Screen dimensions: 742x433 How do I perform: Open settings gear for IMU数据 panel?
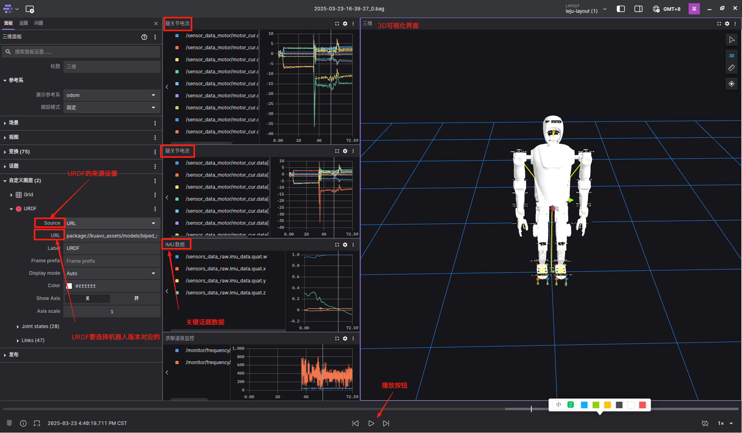click(345, 245)
